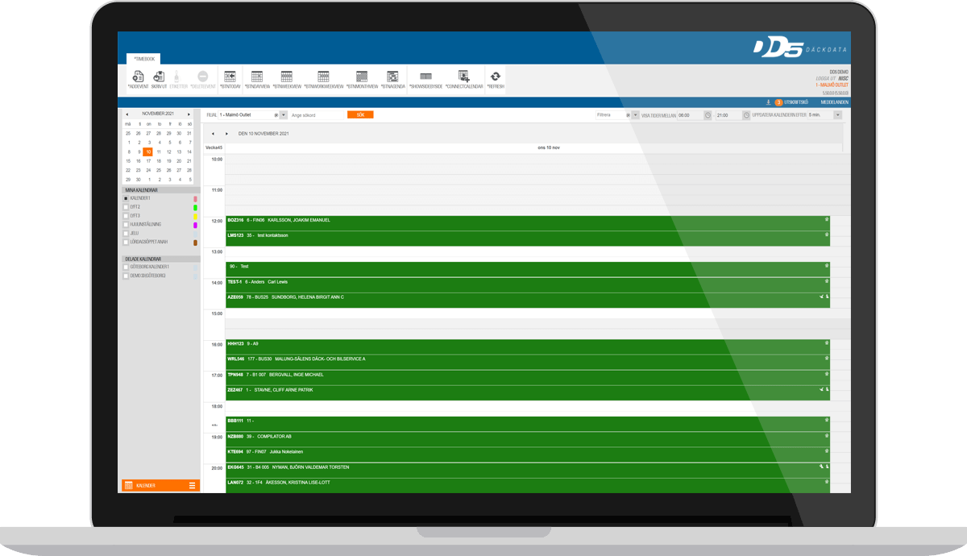Refresh the calendar using the Refresh icon
Image resolution: width=967 pixels, height=556 pixels.
point(496,77)
